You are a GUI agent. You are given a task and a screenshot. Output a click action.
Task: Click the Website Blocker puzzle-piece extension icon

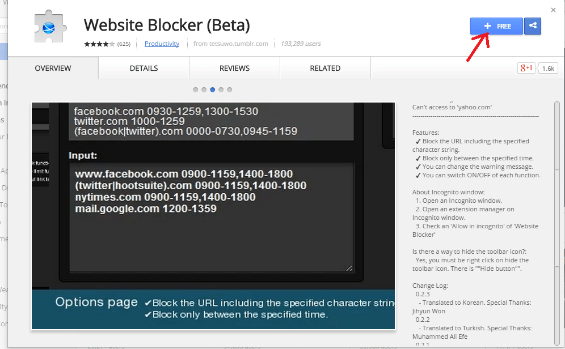[50, 27]
